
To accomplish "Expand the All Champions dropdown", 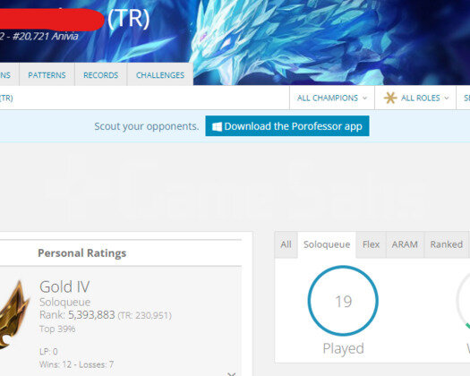I will [x=332, y=98].
